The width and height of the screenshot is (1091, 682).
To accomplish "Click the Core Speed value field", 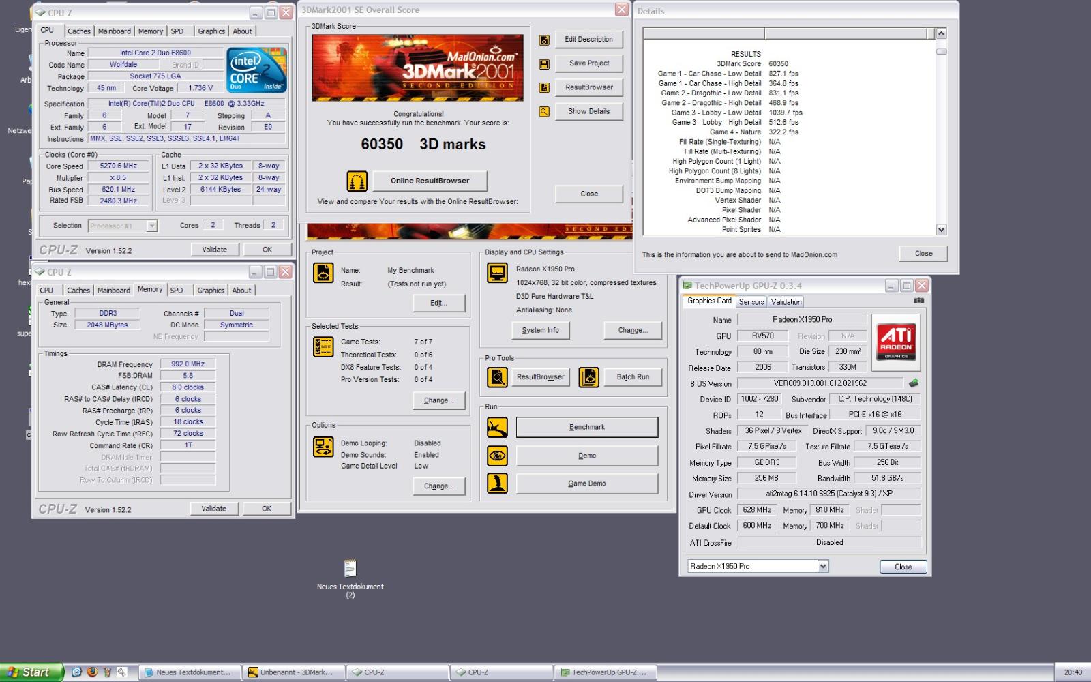I will [119, 166].
